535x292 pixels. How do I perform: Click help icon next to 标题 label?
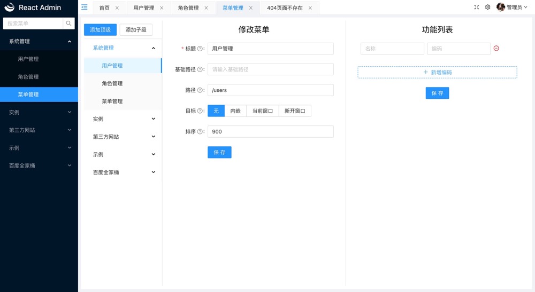point(200,49)
